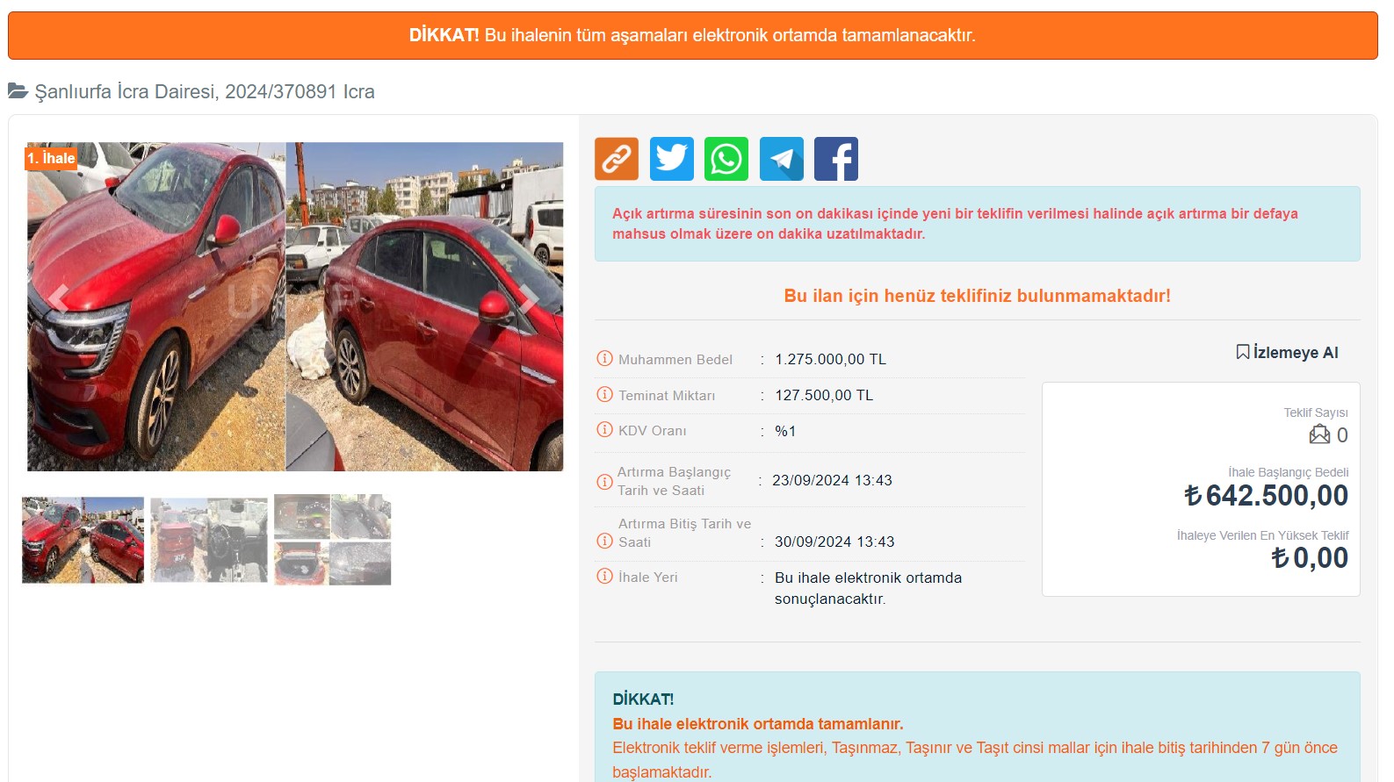Share the listing on Facebook

[835, 159]
